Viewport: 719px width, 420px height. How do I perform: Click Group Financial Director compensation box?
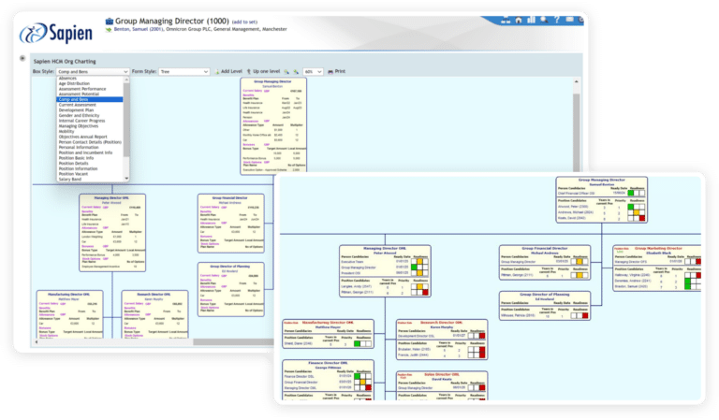(x=231, y=224)
